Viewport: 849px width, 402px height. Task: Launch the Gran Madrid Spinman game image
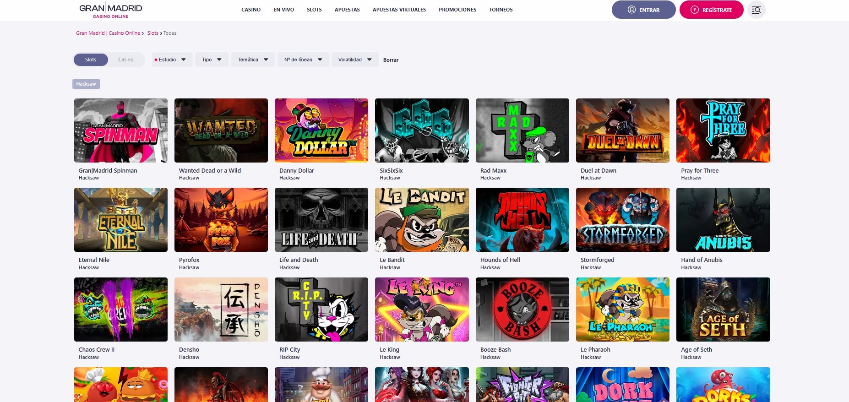120,130
